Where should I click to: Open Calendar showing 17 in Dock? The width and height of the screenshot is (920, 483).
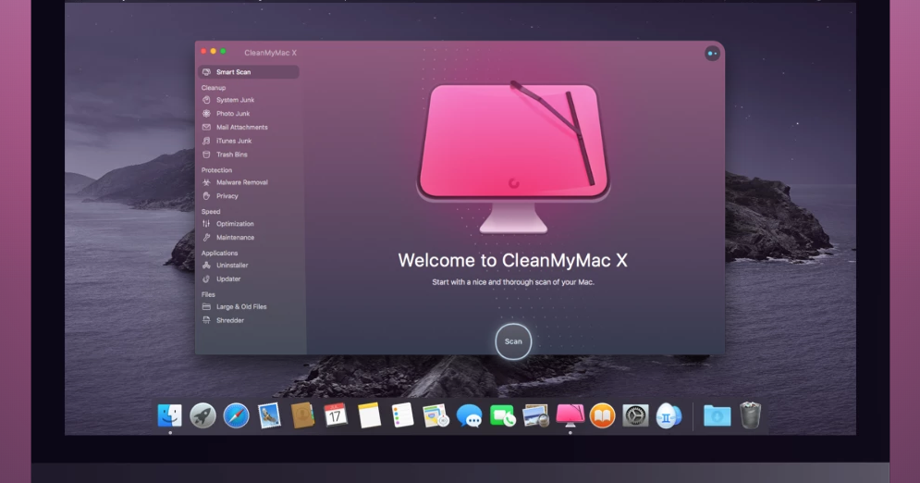(336, 415)
